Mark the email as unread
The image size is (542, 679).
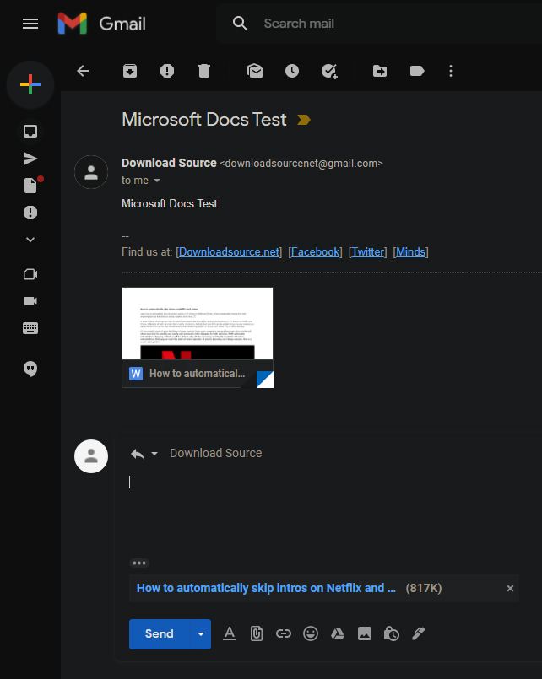255,71
